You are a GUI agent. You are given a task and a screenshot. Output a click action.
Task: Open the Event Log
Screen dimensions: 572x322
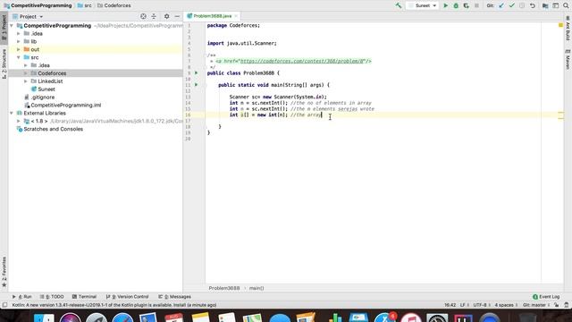546,297
